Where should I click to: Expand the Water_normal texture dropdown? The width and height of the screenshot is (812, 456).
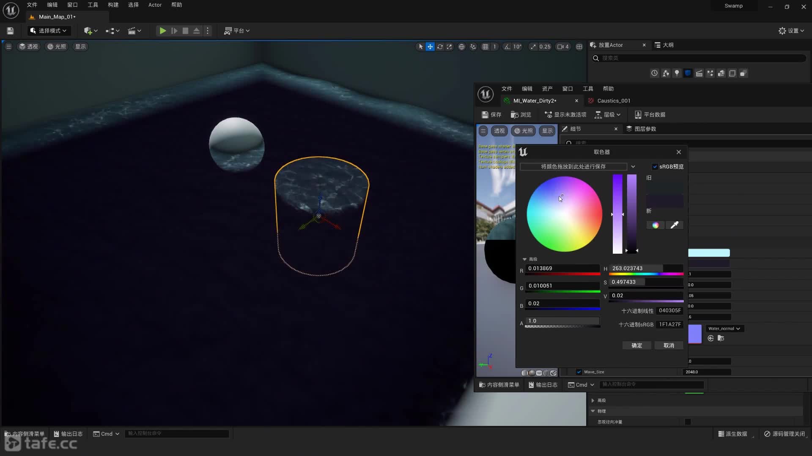click(x=724, y=328)
